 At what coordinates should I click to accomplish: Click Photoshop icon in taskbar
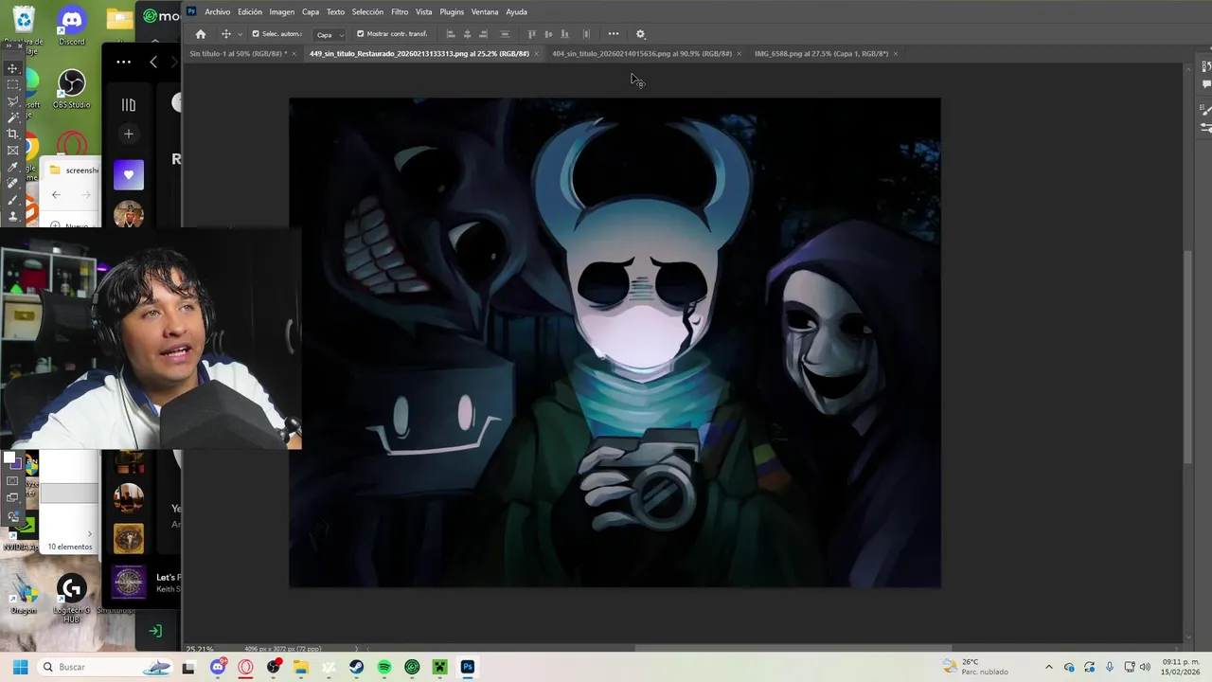(x=468, y=667)
